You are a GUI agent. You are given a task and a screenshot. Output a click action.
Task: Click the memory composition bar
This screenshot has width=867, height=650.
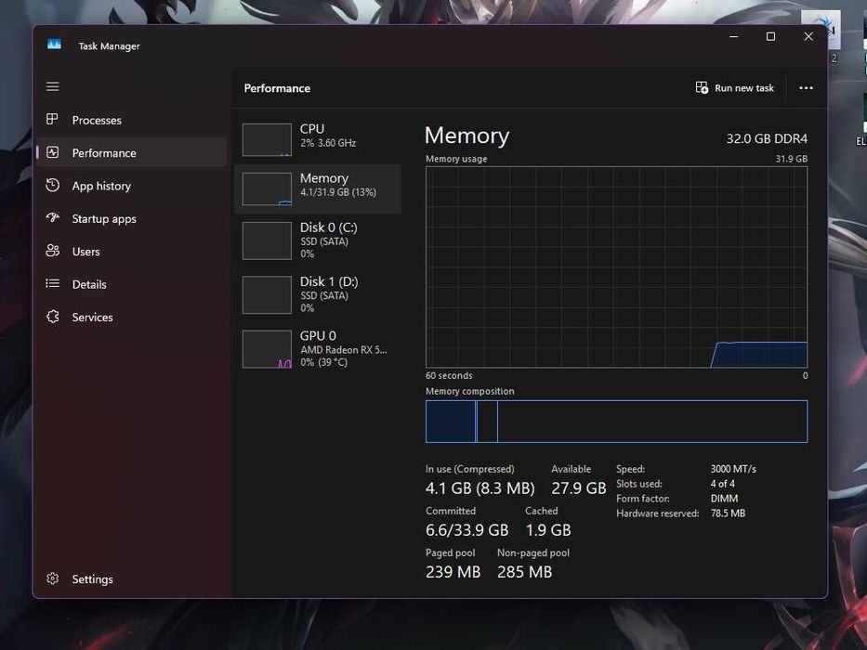coord(616,422)
